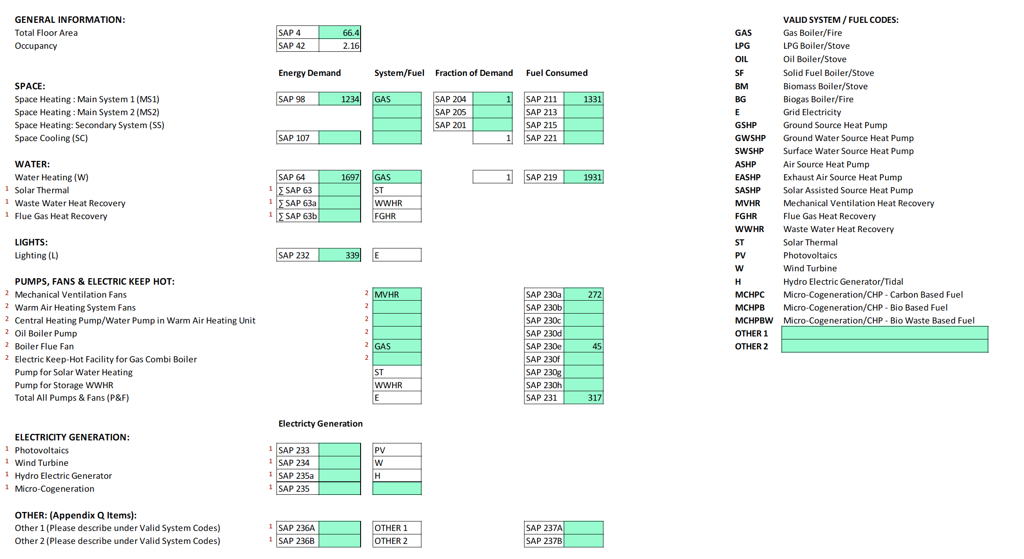1024x559 pixels.
Task: Select the 'Air Source Heat Pump' code description
Action: [826, 164]
